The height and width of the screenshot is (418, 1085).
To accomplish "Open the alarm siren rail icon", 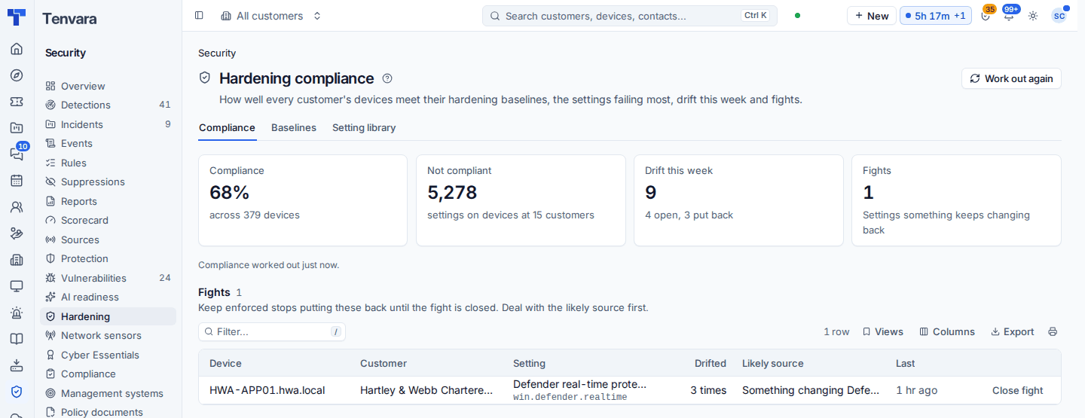I will [17, 313].
